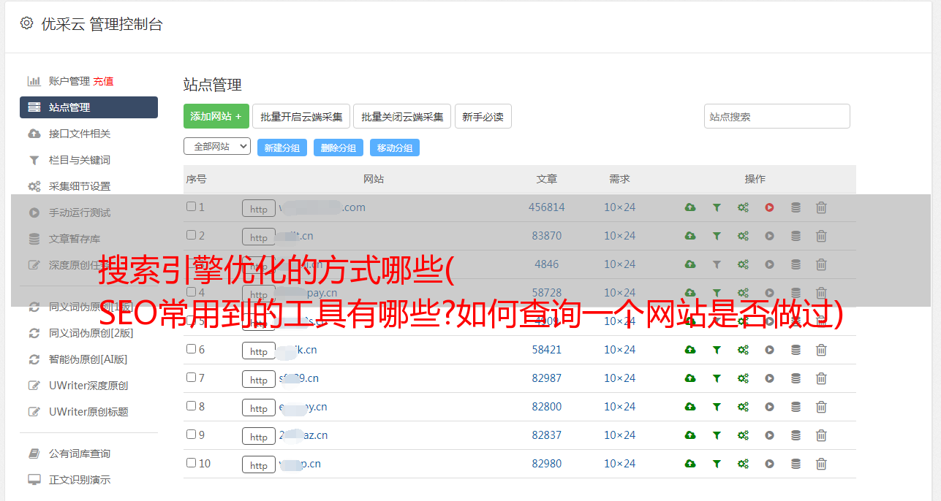Open UWriter原创标题 sidebar item
The width and height of the screenshot is (941, 501).
pos(88,412)
